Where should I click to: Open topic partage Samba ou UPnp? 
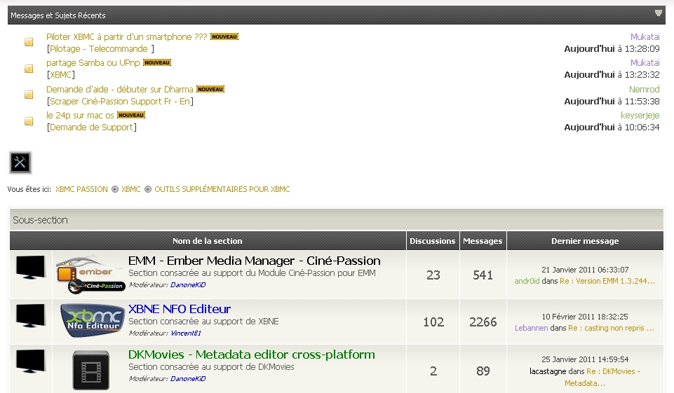[x=93, y=63]
